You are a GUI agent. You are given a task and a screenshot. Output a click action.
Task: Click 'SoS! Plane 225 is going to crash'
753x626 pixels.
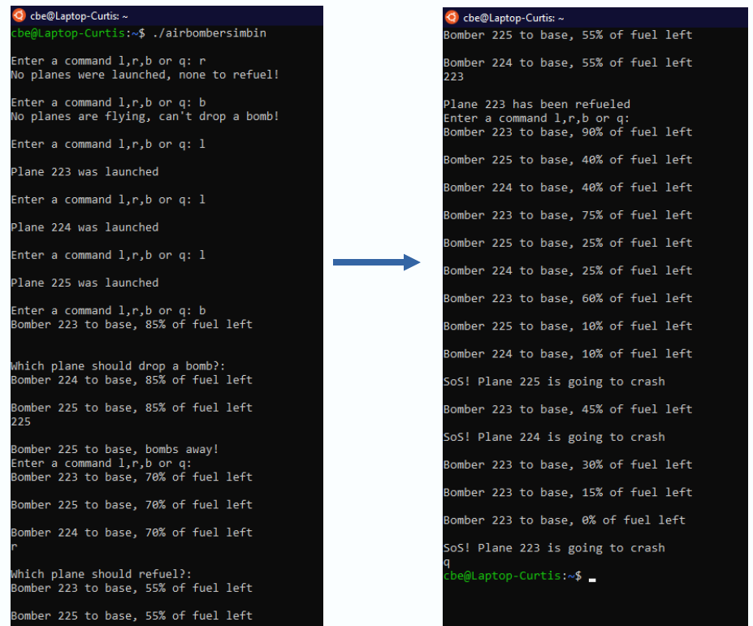pyautogui.click(x=554, y=382)
